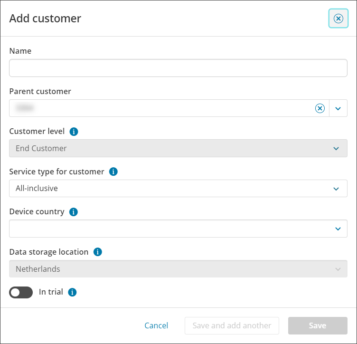Open the Device country dropdown
Screen dimensions: 357x344
[x=178, y=229]
